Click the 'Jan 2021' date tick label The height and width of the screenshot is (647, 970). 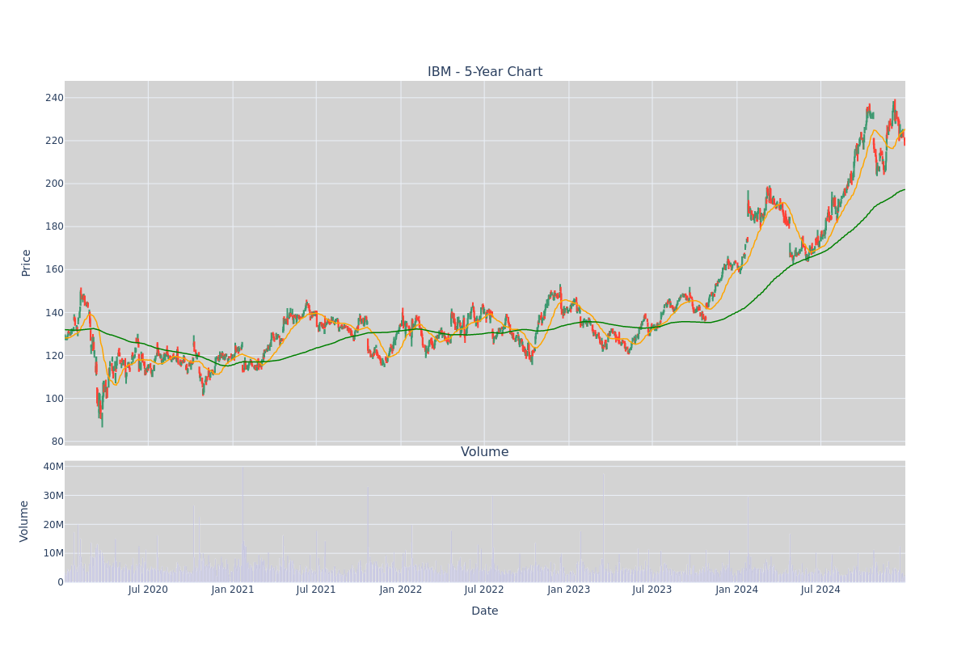pos(233,590)
